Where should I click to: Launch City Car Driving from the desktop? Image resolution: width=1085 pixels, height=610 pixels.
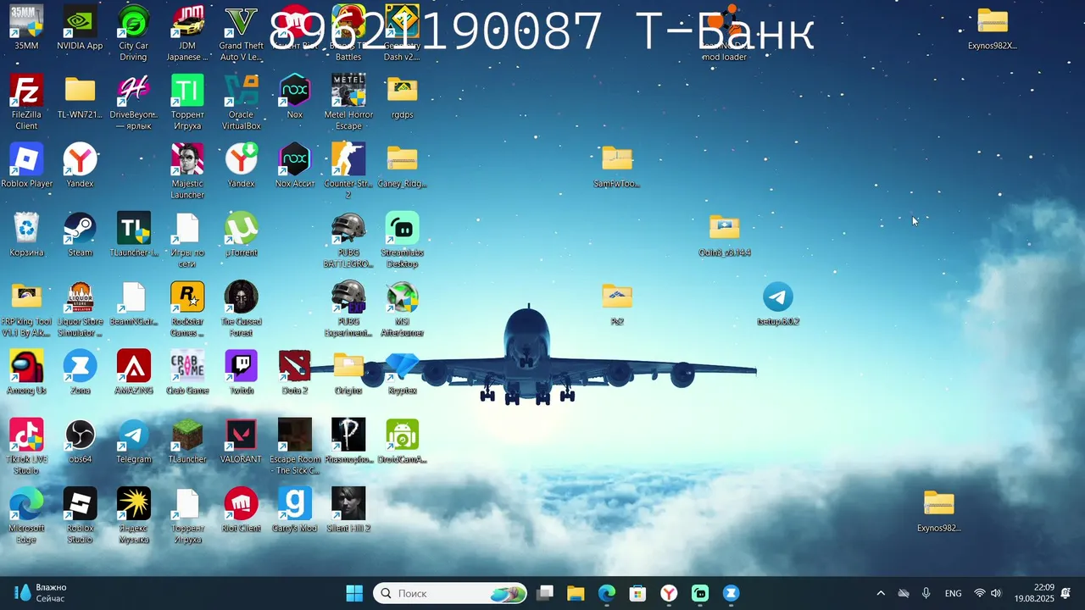point(133,34)
